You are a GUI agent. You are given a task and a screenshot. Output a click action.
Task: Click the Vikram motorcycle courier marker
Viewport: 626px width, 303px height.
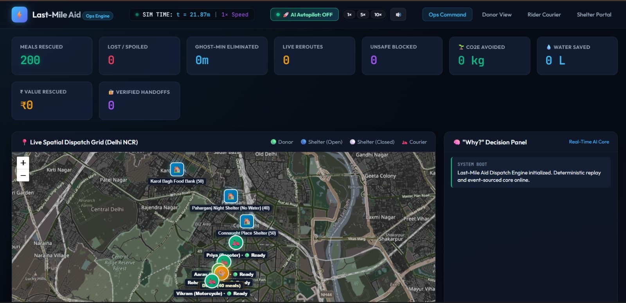(212, 281)
